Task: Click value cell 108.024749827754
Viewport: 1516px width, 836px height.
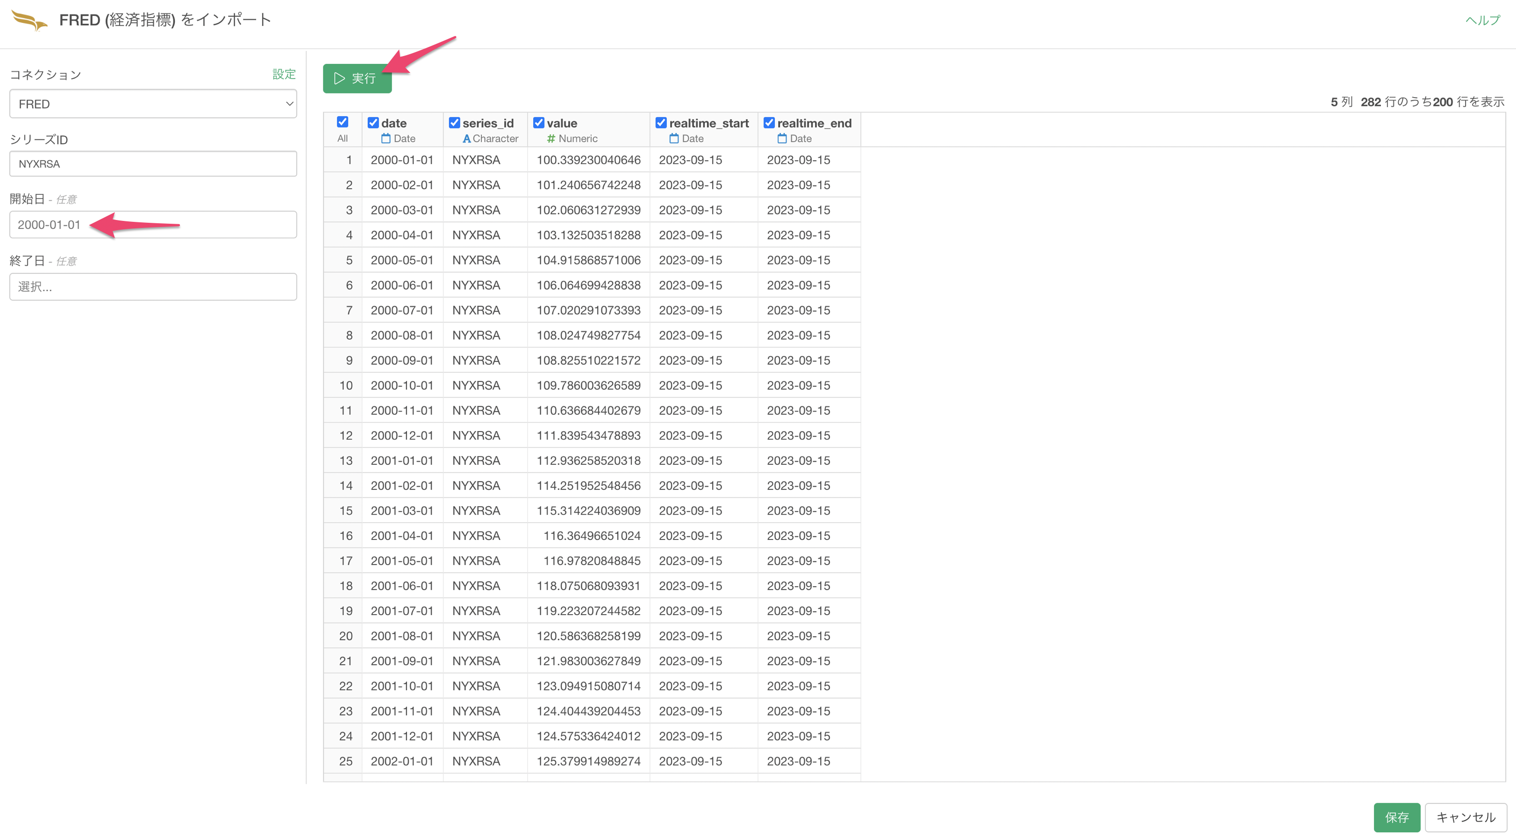Action: (588, 335)
